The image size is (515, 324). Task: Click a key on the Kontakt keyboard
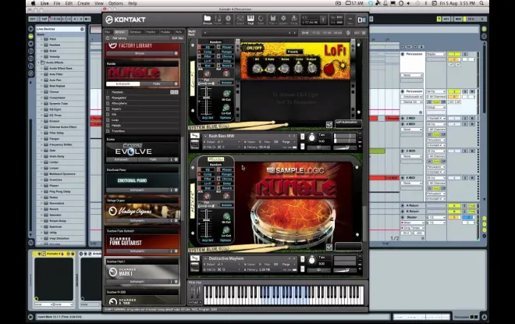click(x=284, y=295)
